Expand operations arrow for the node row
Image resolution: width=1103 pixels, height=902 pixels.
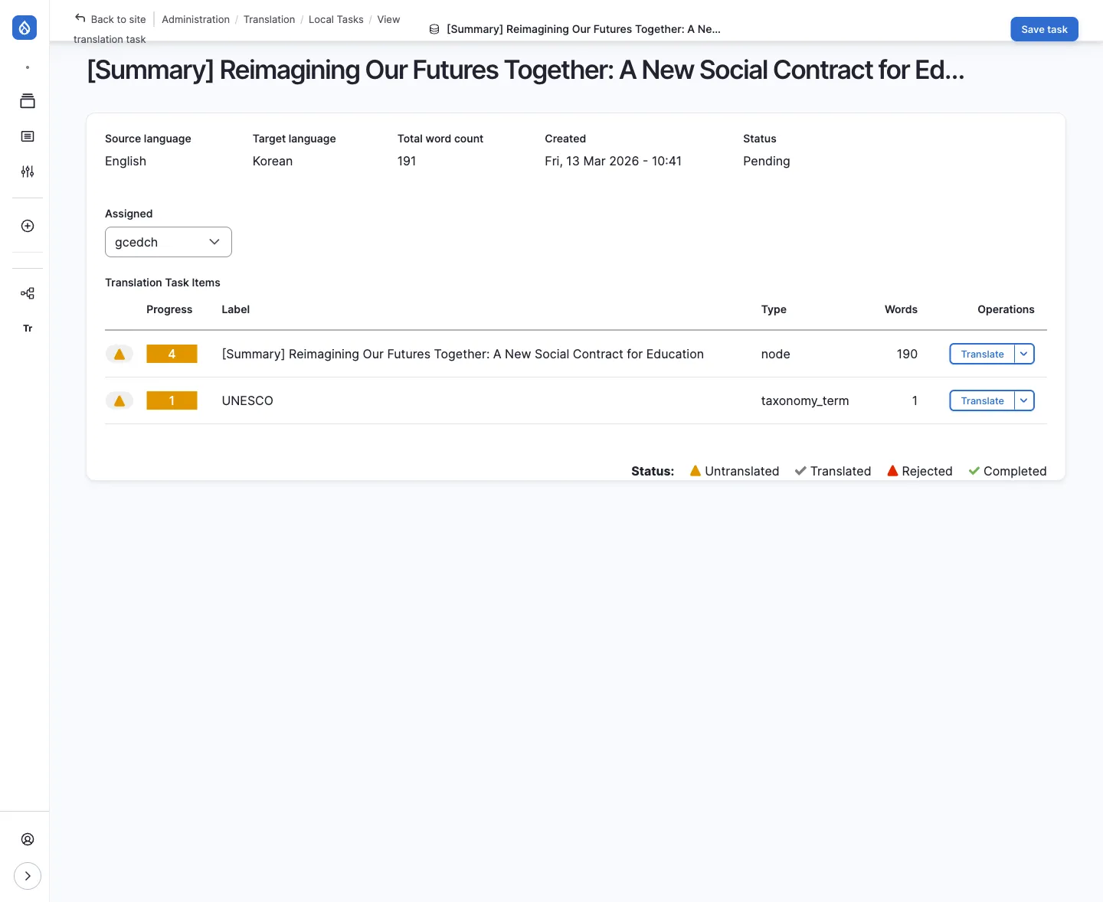click(x=1024, y=354)
